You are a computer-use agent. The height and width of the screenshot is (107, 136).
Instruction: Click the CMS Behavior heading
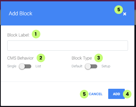pyautogui.click(x=20, y=58)
